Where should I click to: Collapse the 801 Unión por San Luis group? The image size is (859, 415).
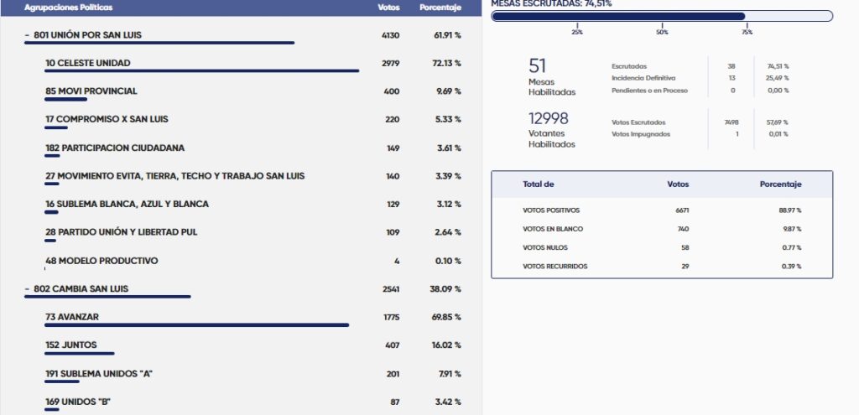click(28, 35)
